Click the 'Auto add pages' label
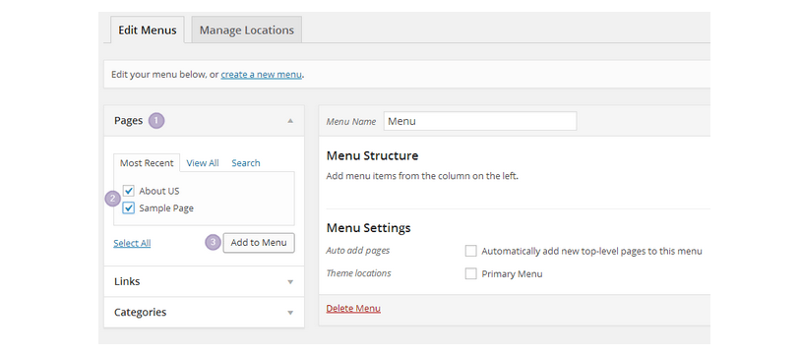Image resolution: width=800 pixels, height=354 pixels. click(x=357, y=251)
